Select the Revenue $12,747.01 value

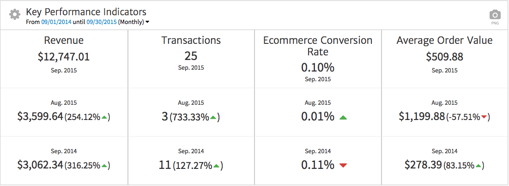point(64,57)
